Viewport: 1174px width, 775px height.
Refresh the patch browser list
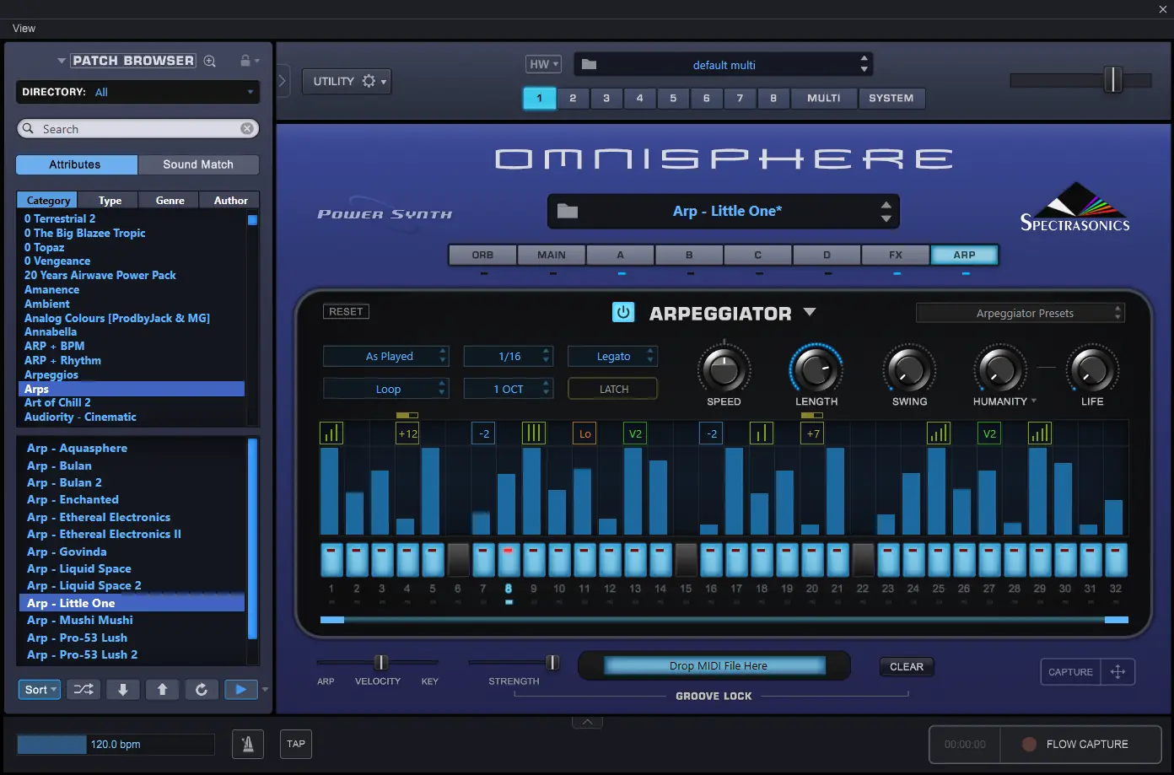202,690
